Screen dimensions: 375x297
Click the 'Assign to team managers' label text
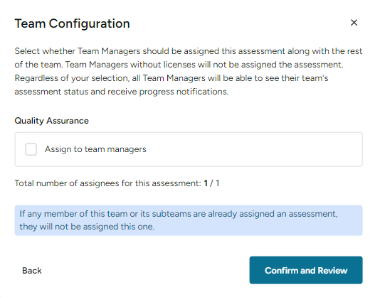click(x=95, y=149)
